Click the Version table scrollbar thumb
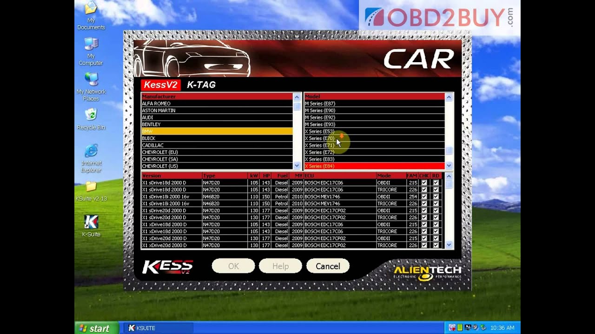The width and height of the screenshot is (595, 334). (449, 184)
